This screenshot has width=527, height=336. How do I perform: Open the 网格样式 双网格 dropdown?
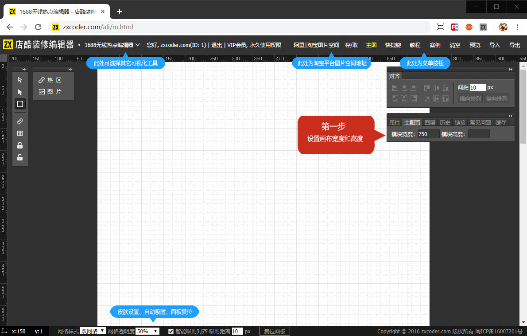[x=93, y=331]
